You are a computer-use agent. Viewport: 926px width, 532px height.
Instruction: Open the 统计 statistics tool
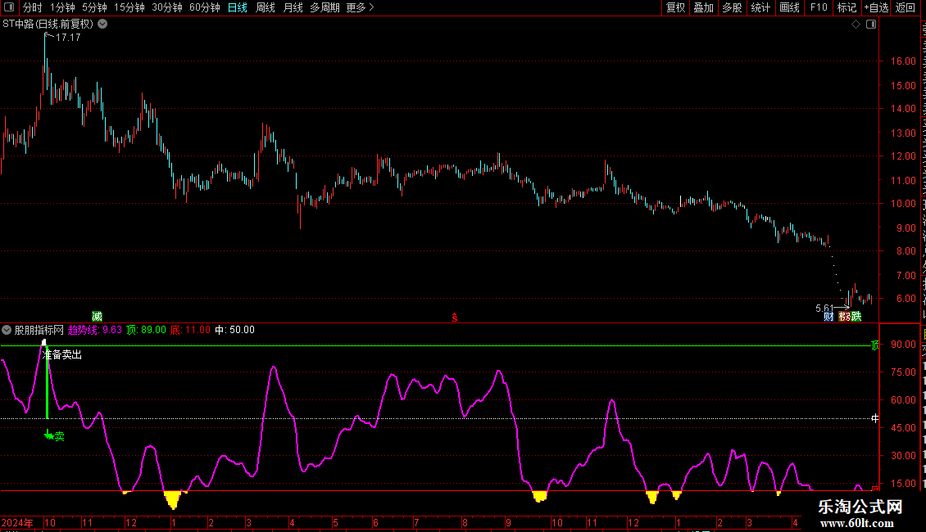[760, 7]
